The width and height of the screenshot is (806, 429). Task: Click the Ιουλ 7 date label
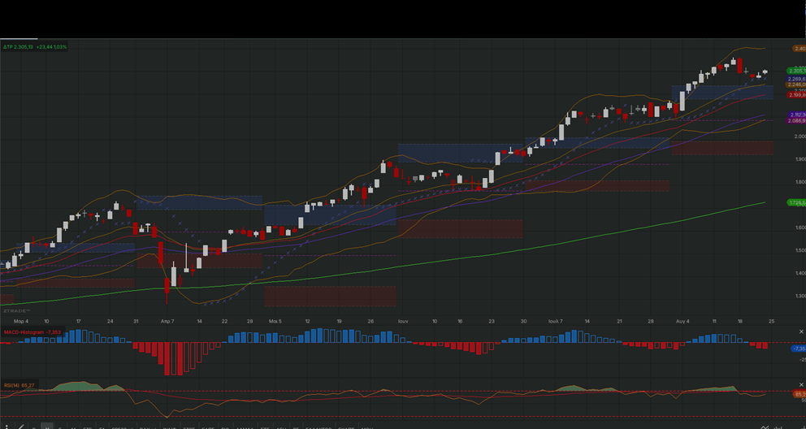(555, 321)
